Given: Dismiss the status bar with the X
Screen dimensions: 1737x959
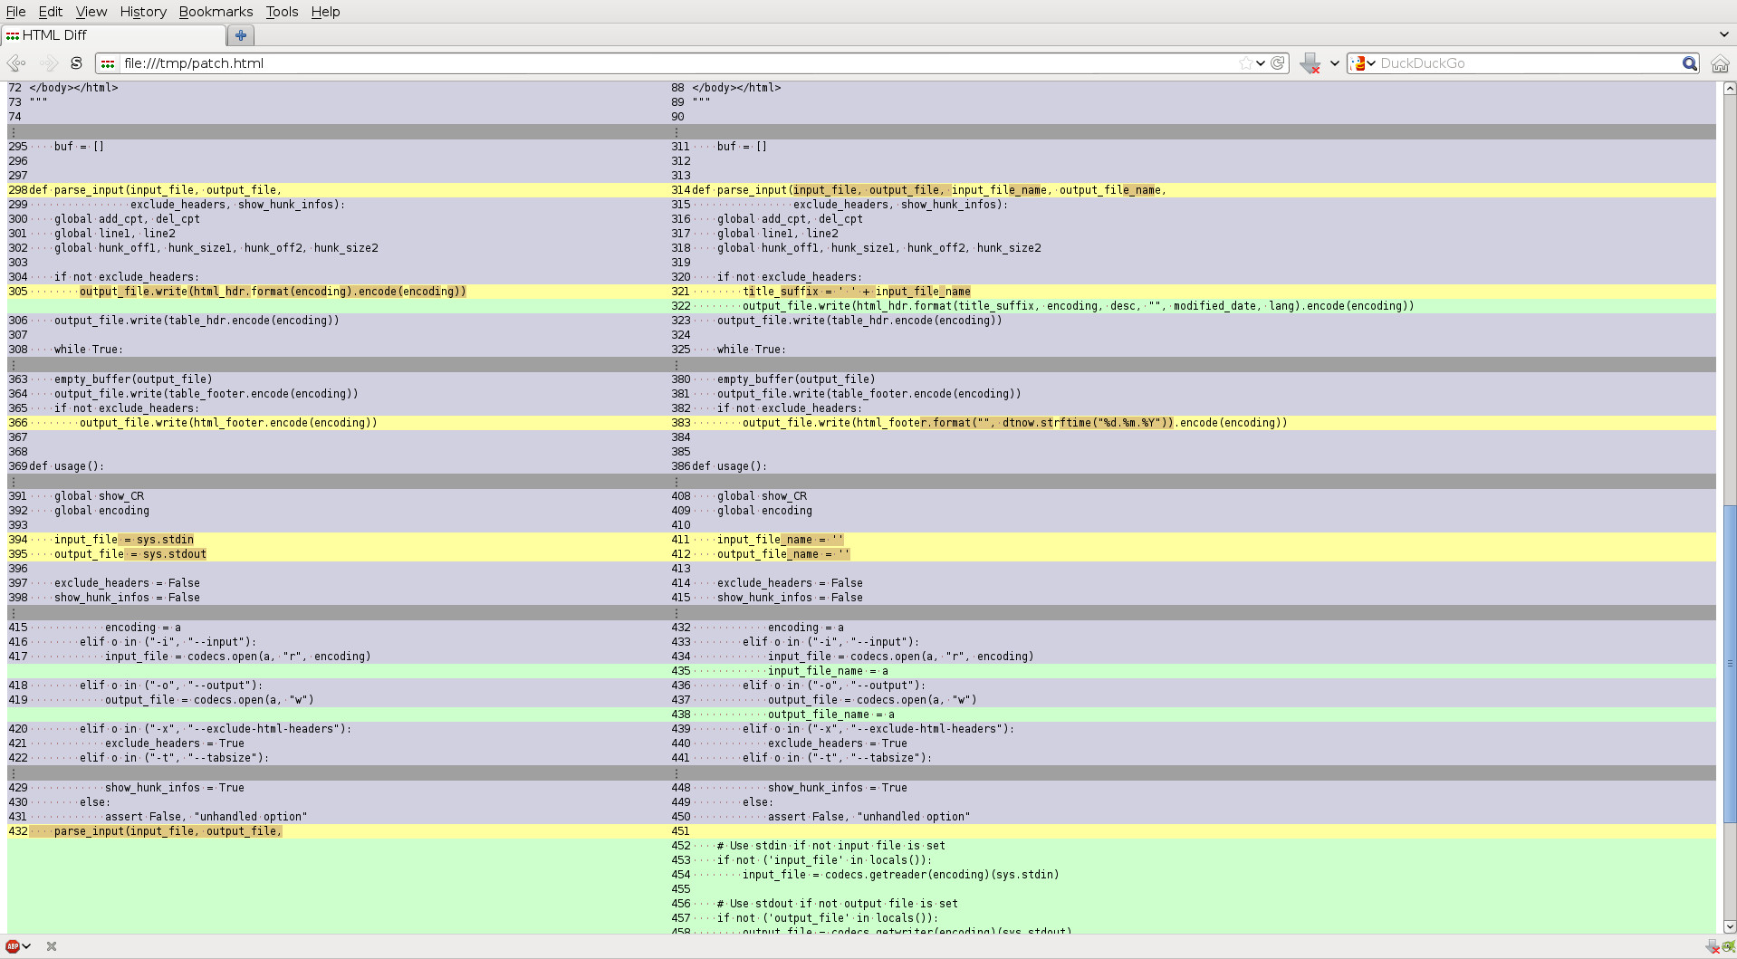Looking at the screenshot, I should click(x=51, y=946).
